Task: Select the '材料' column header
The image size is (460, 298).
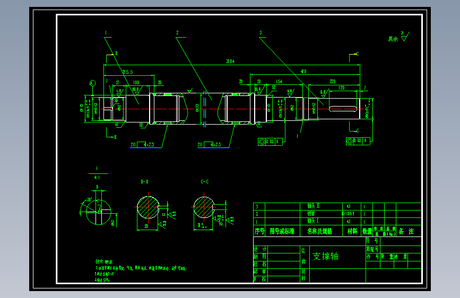Action: pyautogui.click(x=352, y=231)
